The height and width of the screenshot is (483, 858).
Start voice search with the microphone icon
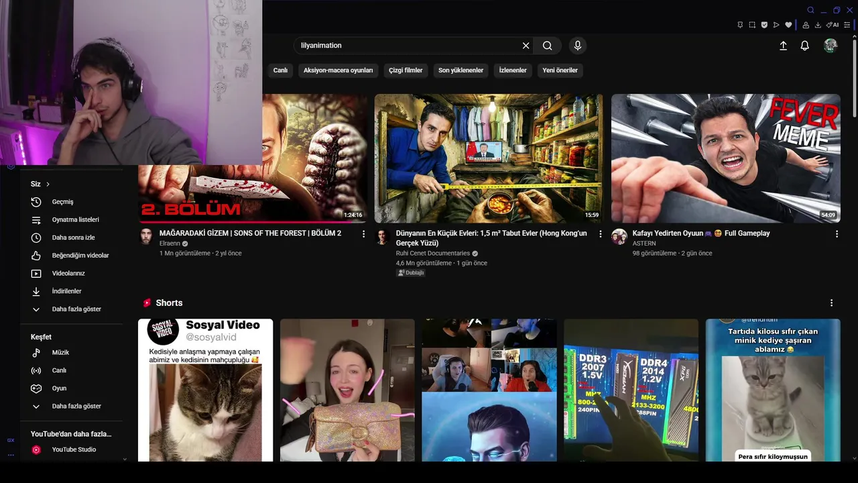tap(578, 46)
